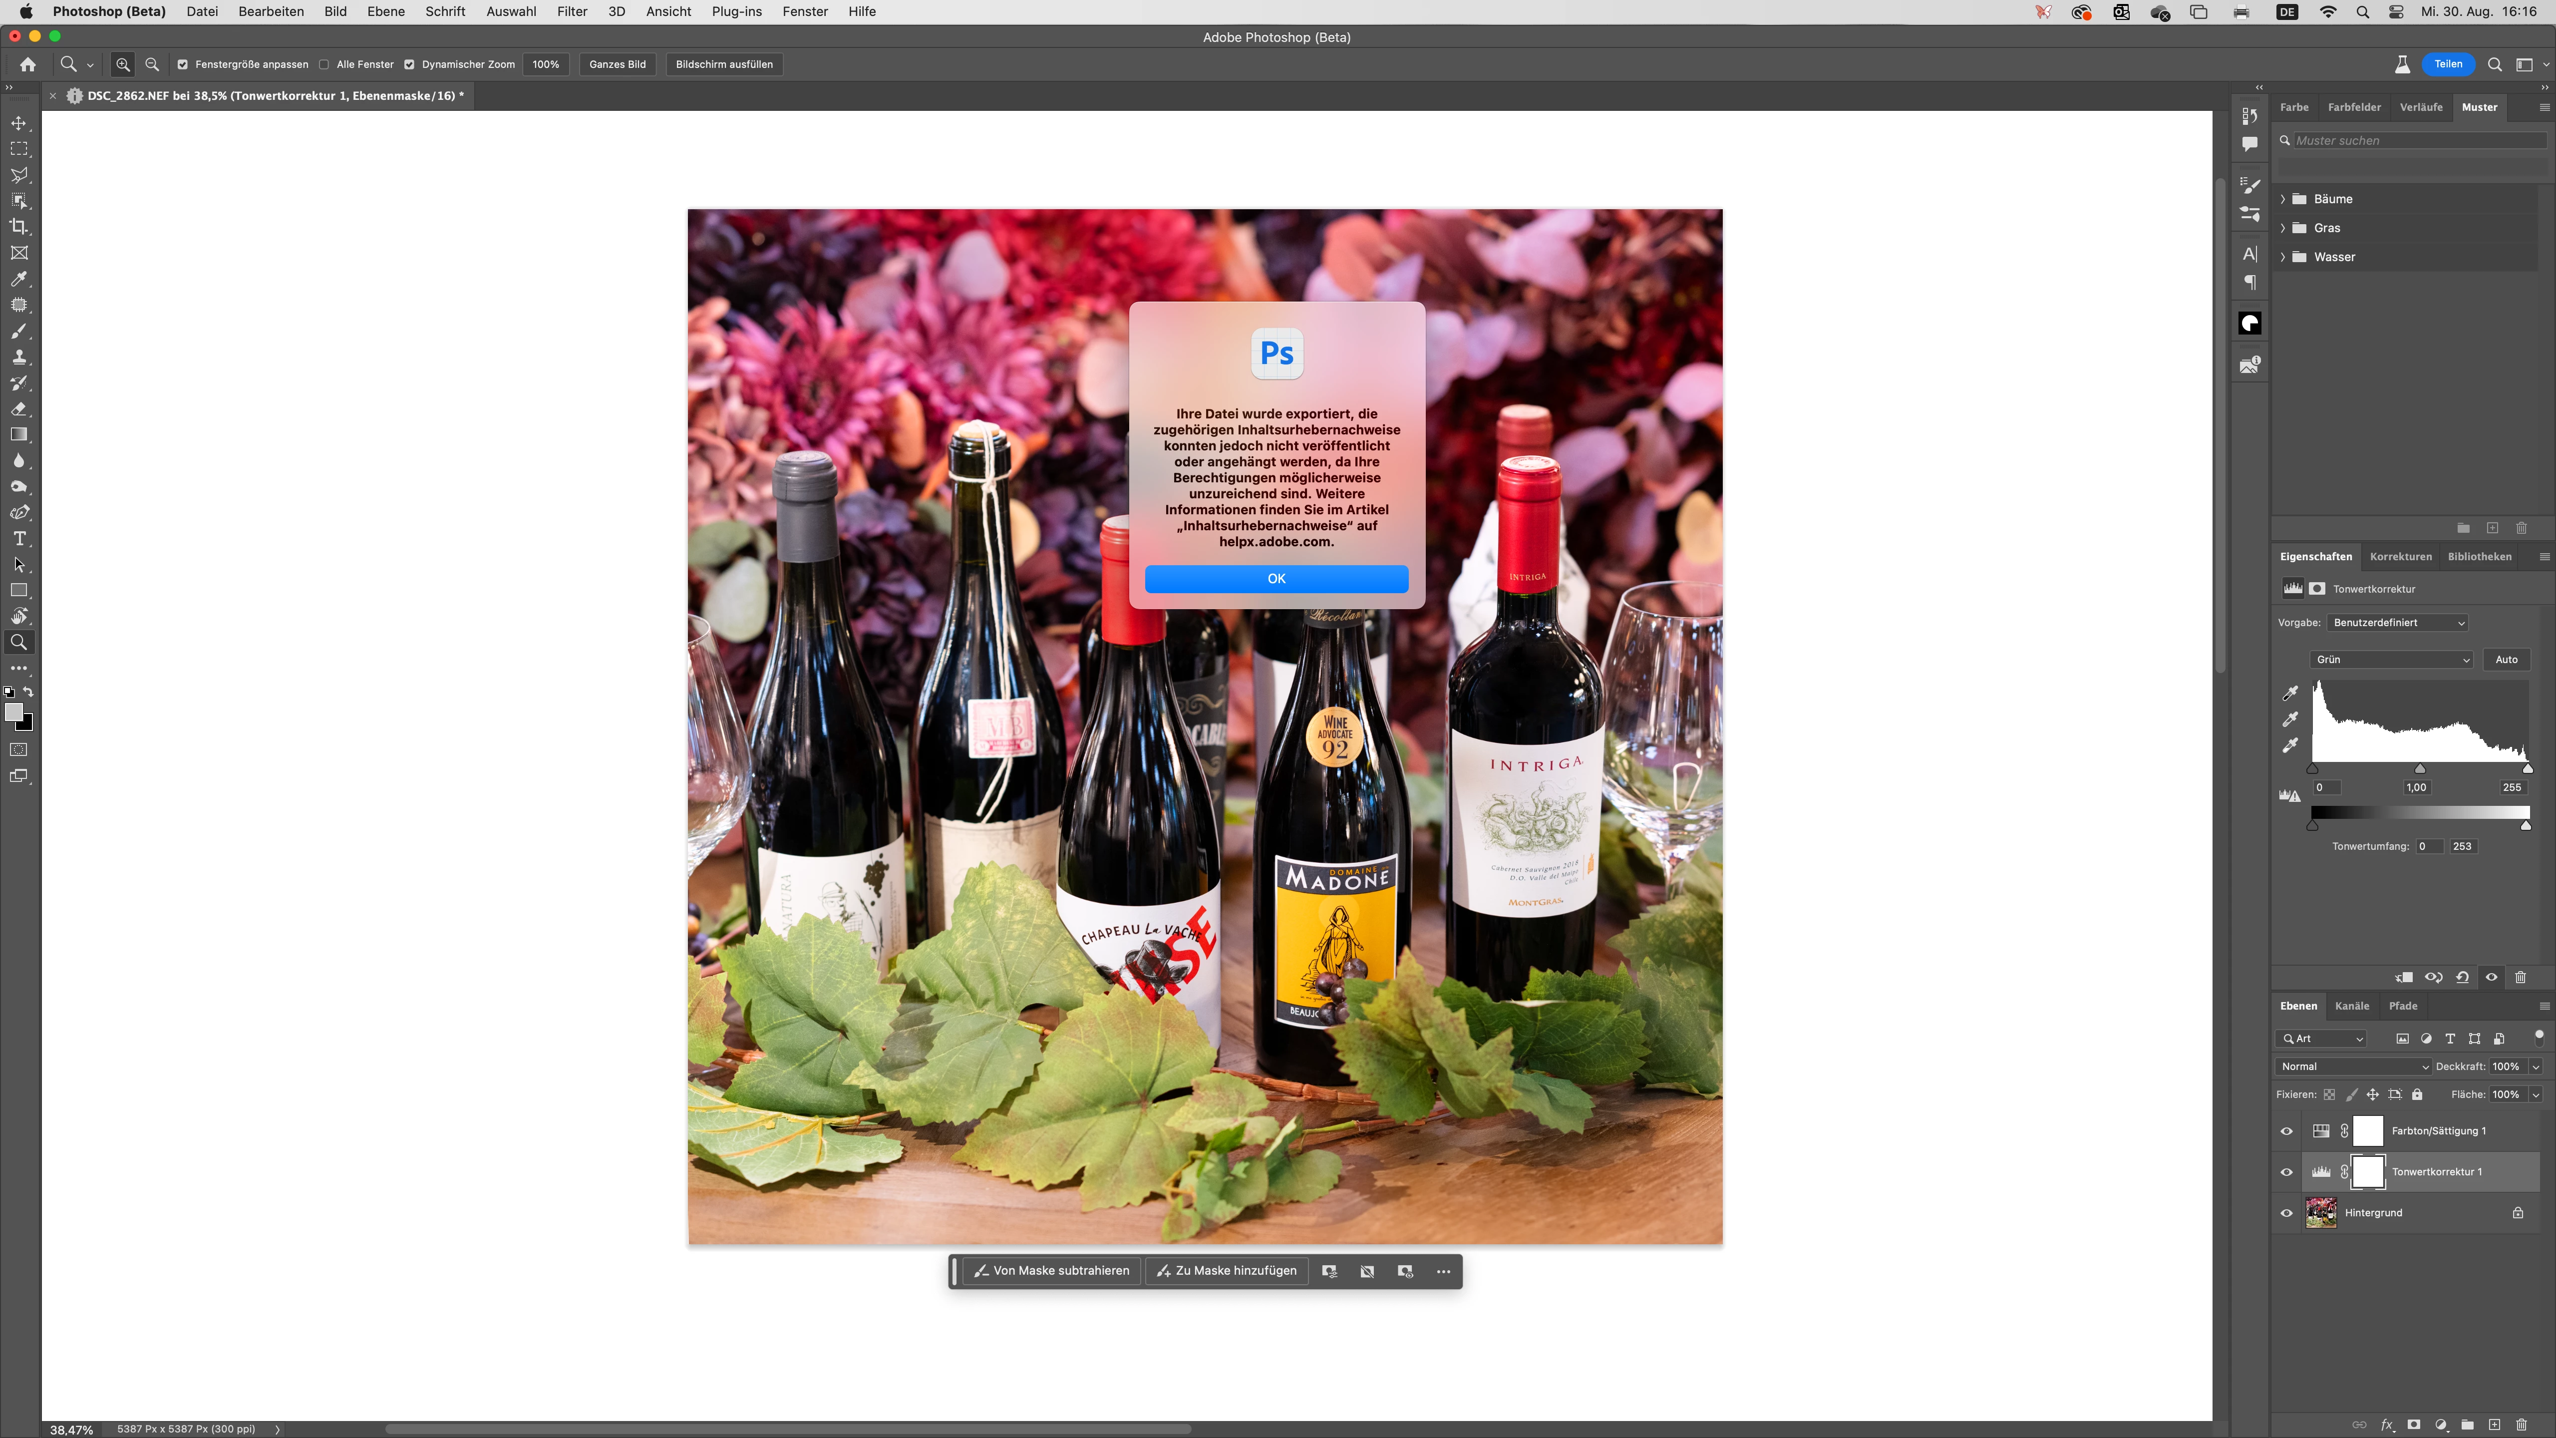Image resolution: width=2556 pixels, height=1438 pixels.
Task: Open the Grün channel dropdown
Action: 2390,660
